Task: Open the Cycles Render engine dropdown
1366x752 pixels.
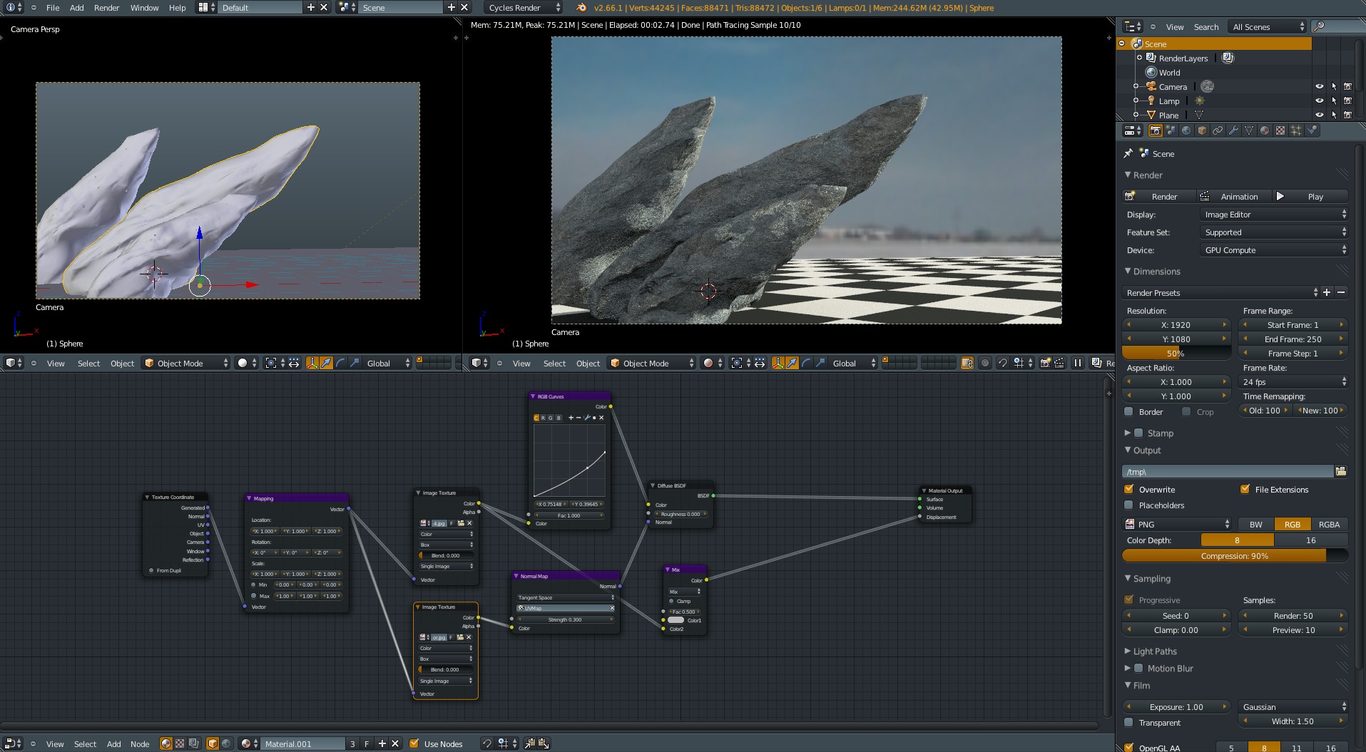Action: pyautogui.click(x=524, y=8)
